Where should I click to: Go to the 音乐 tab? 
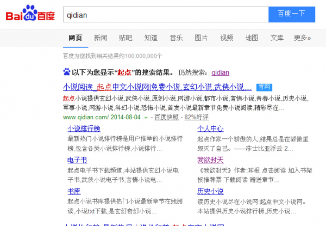[x=176, y=38]
